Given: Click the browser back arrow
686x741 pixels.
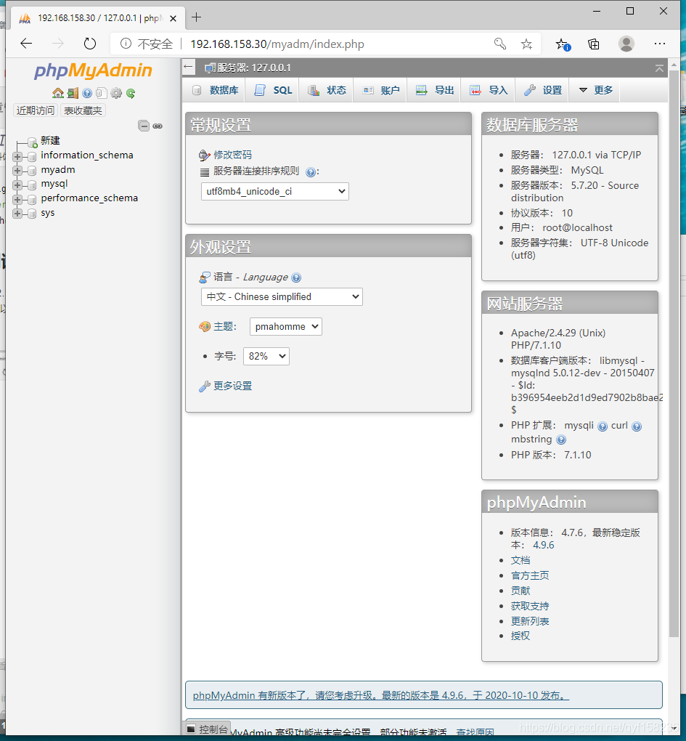Looking at the screenshot, I should tap(26, 44).
